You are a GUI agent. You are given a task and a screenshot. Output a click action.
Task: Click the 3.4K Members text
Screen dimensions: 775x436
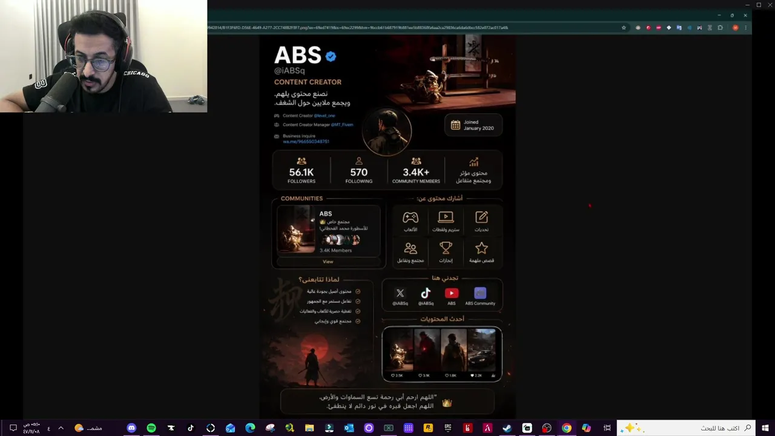(335, 250)
